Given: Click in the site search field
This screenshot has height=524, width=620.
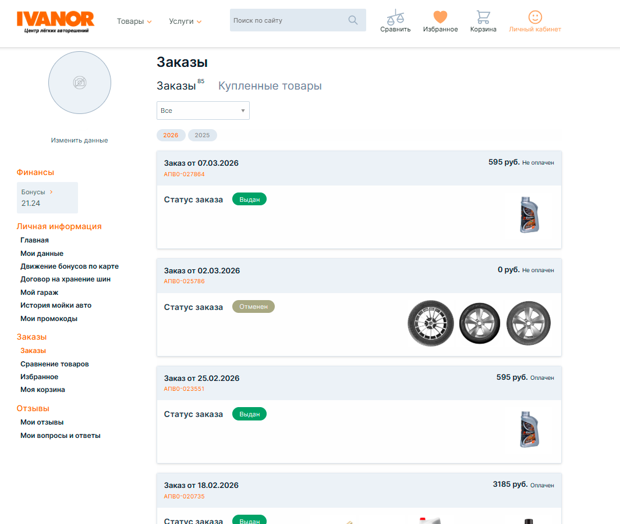Looking at the screenshot, I should pyautogui.click(x=288, y=20).
